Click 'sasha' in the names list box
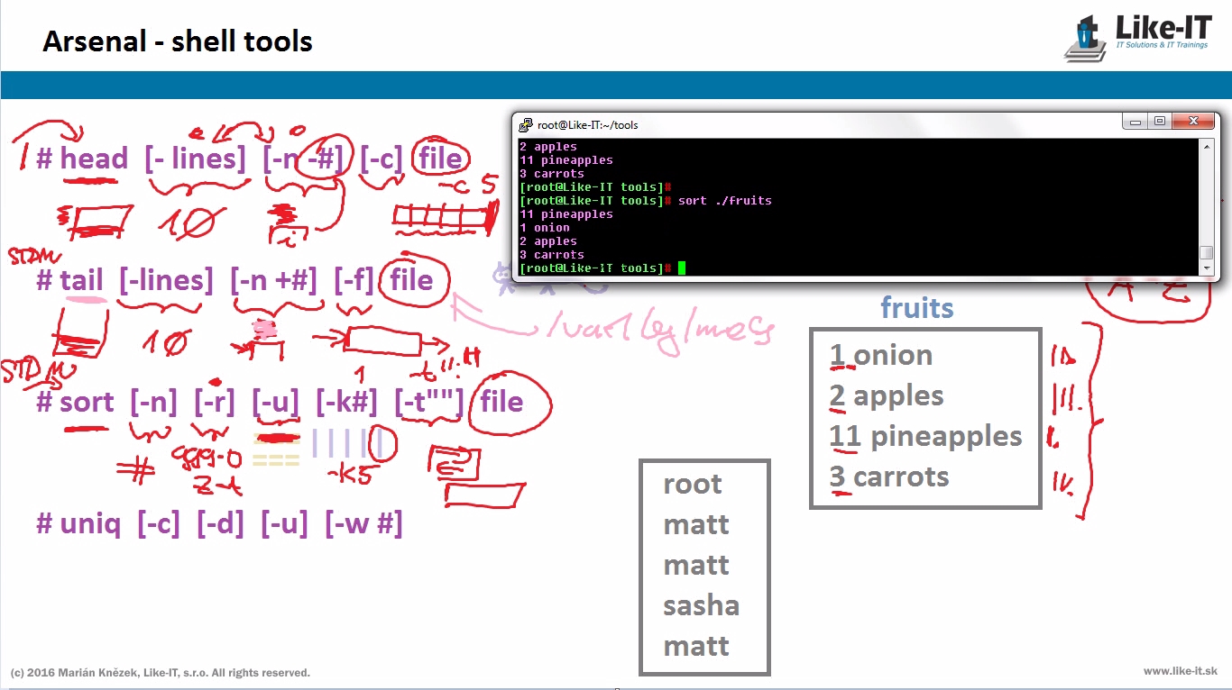Screen dimensions: 1232x690 tap(701, 605)
